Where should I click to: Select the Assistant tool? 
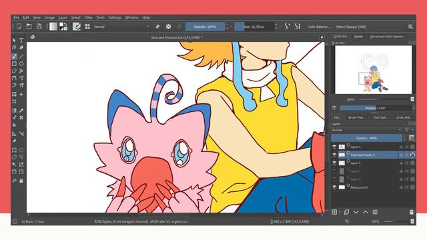pos(14,133)
